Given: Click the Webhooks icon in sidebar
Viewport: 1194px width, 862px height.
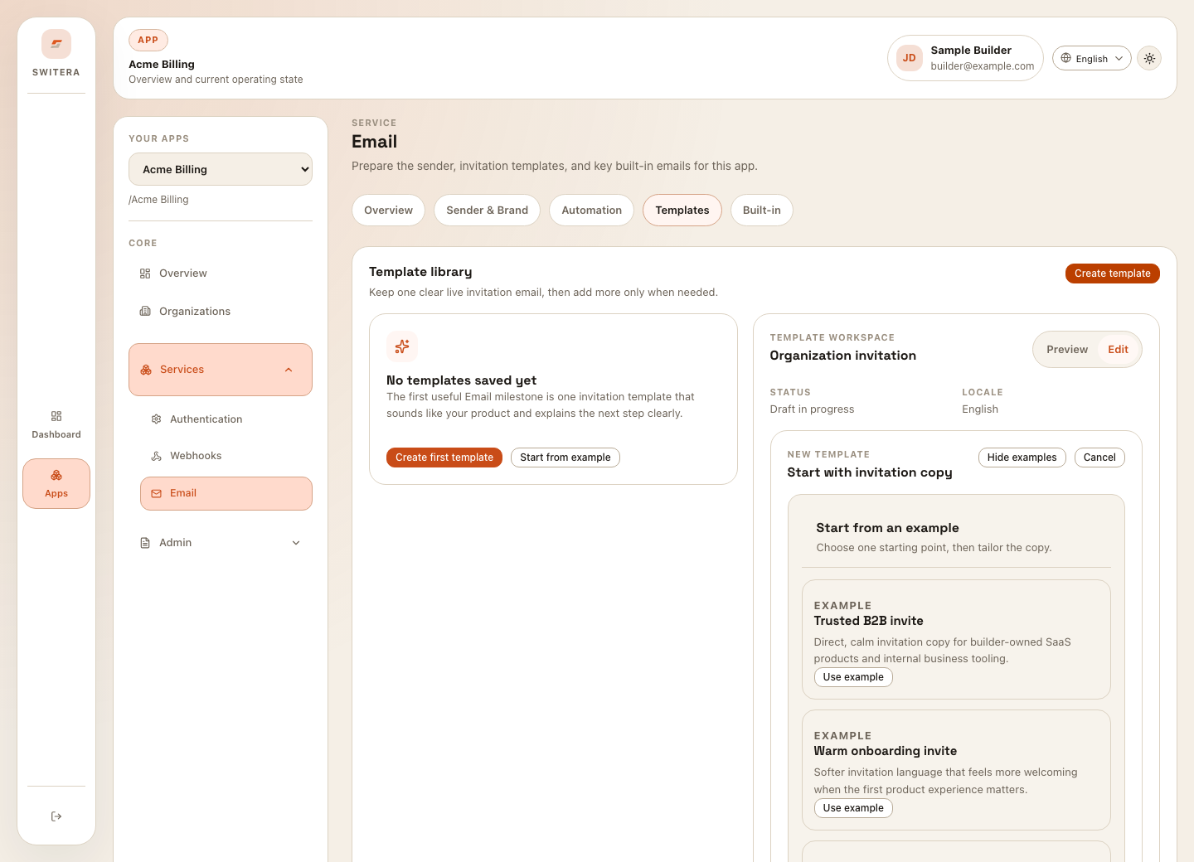Looking at the screenshot, I should tap(156, 456).
